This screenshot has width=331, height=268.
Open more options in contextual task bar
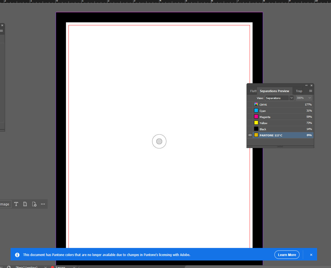tap(43, 204)
